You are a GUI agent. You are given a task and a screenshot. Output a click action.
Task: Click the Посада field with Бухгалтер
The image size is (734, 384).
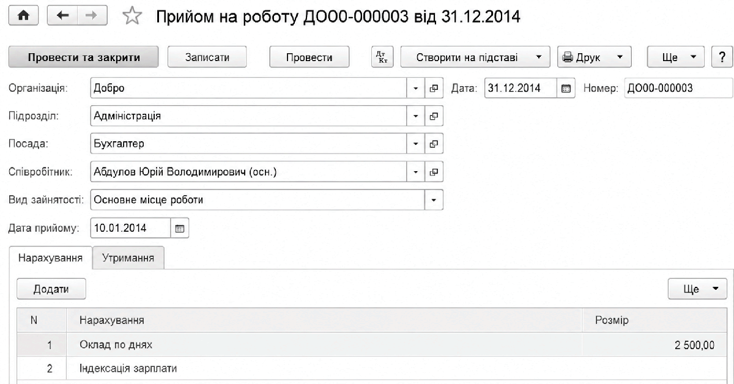[x=249, y=144]
